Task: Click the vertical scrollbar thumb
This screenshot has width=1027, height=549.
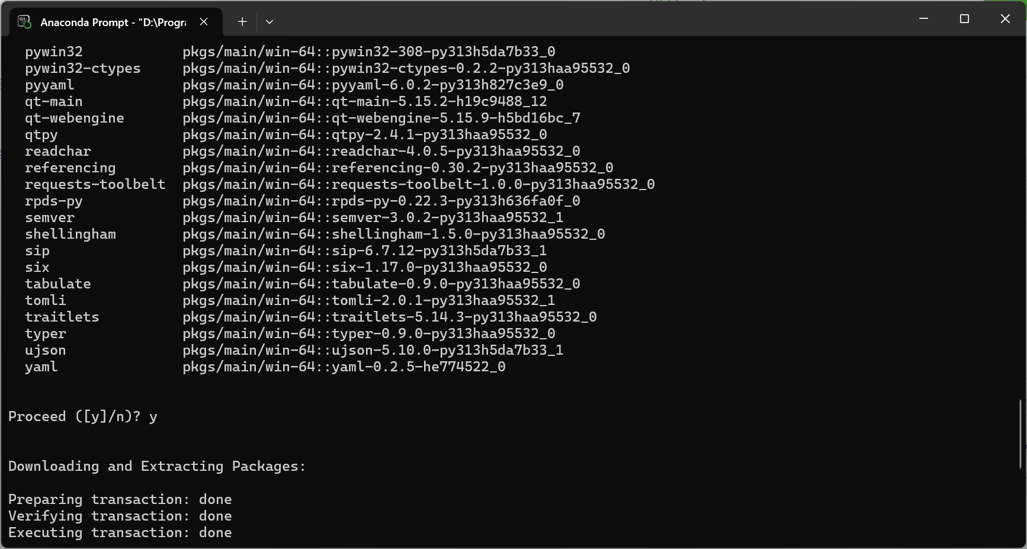Action: tap(1020, 434)
